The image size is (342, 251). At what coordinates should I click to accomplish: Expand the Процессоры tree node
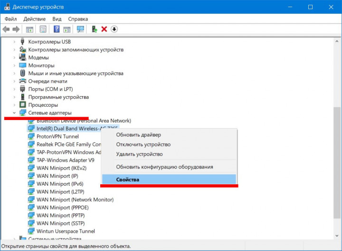pos(14,105)
